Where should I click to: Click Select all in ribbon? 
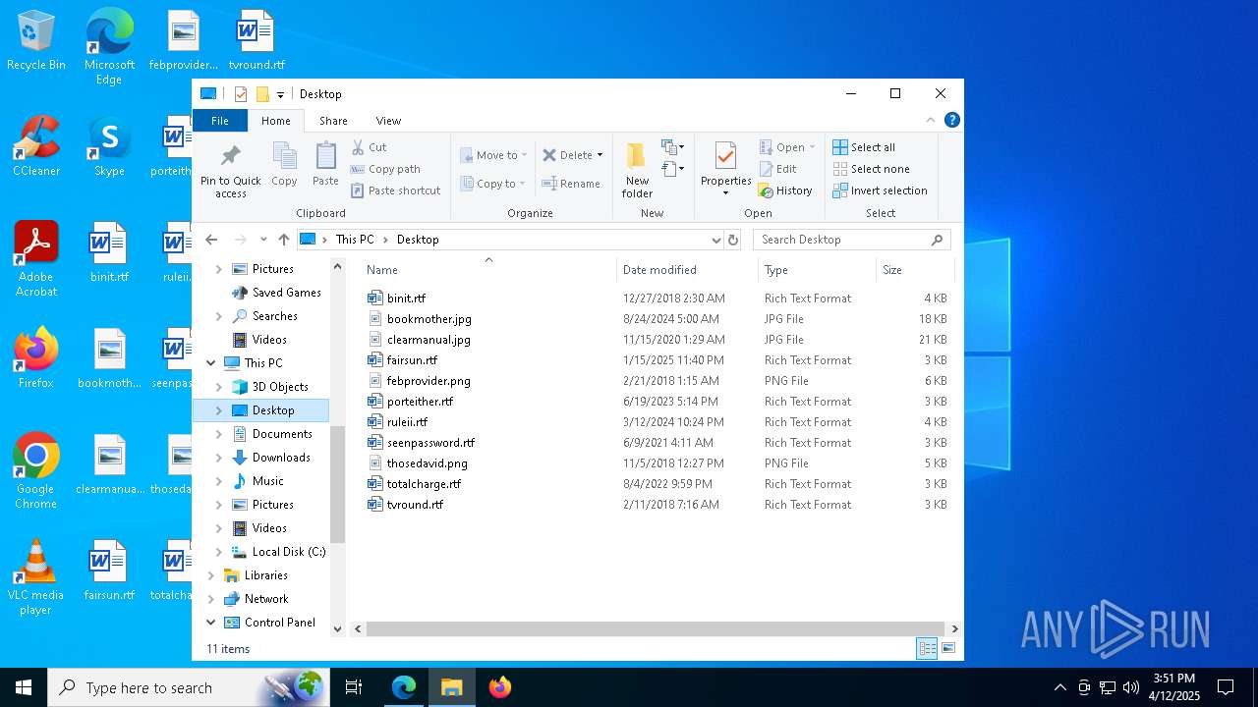pos(864,147)
